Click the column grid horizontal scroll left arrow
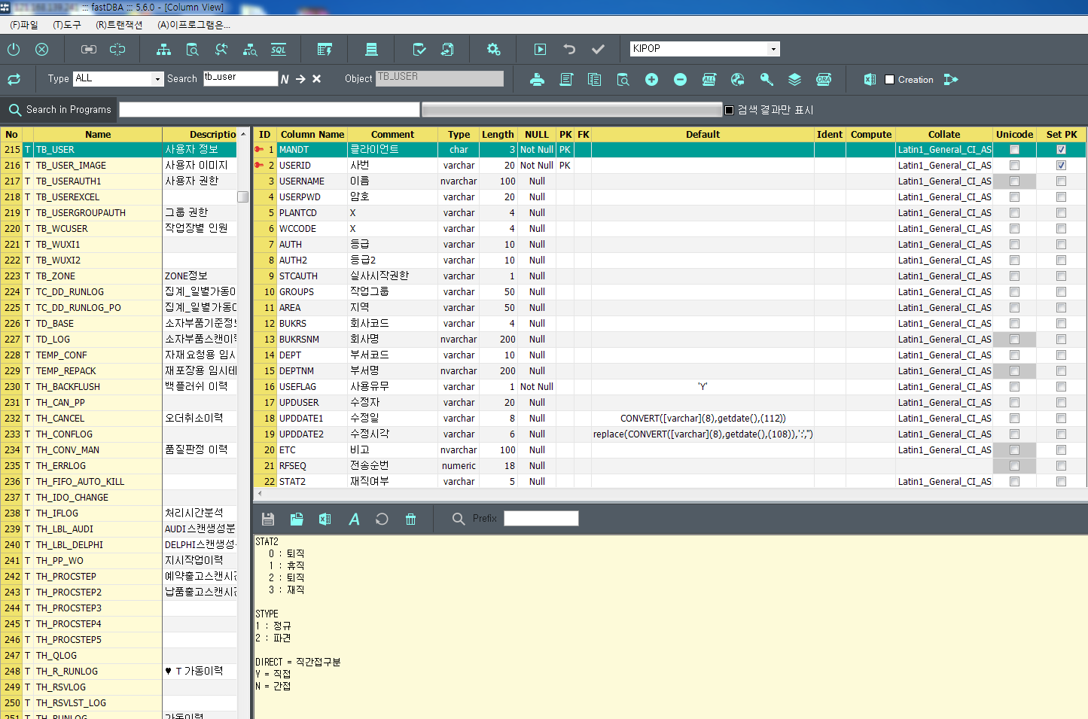Screen dimensions: 1088x719 click(x=260, y=494)
